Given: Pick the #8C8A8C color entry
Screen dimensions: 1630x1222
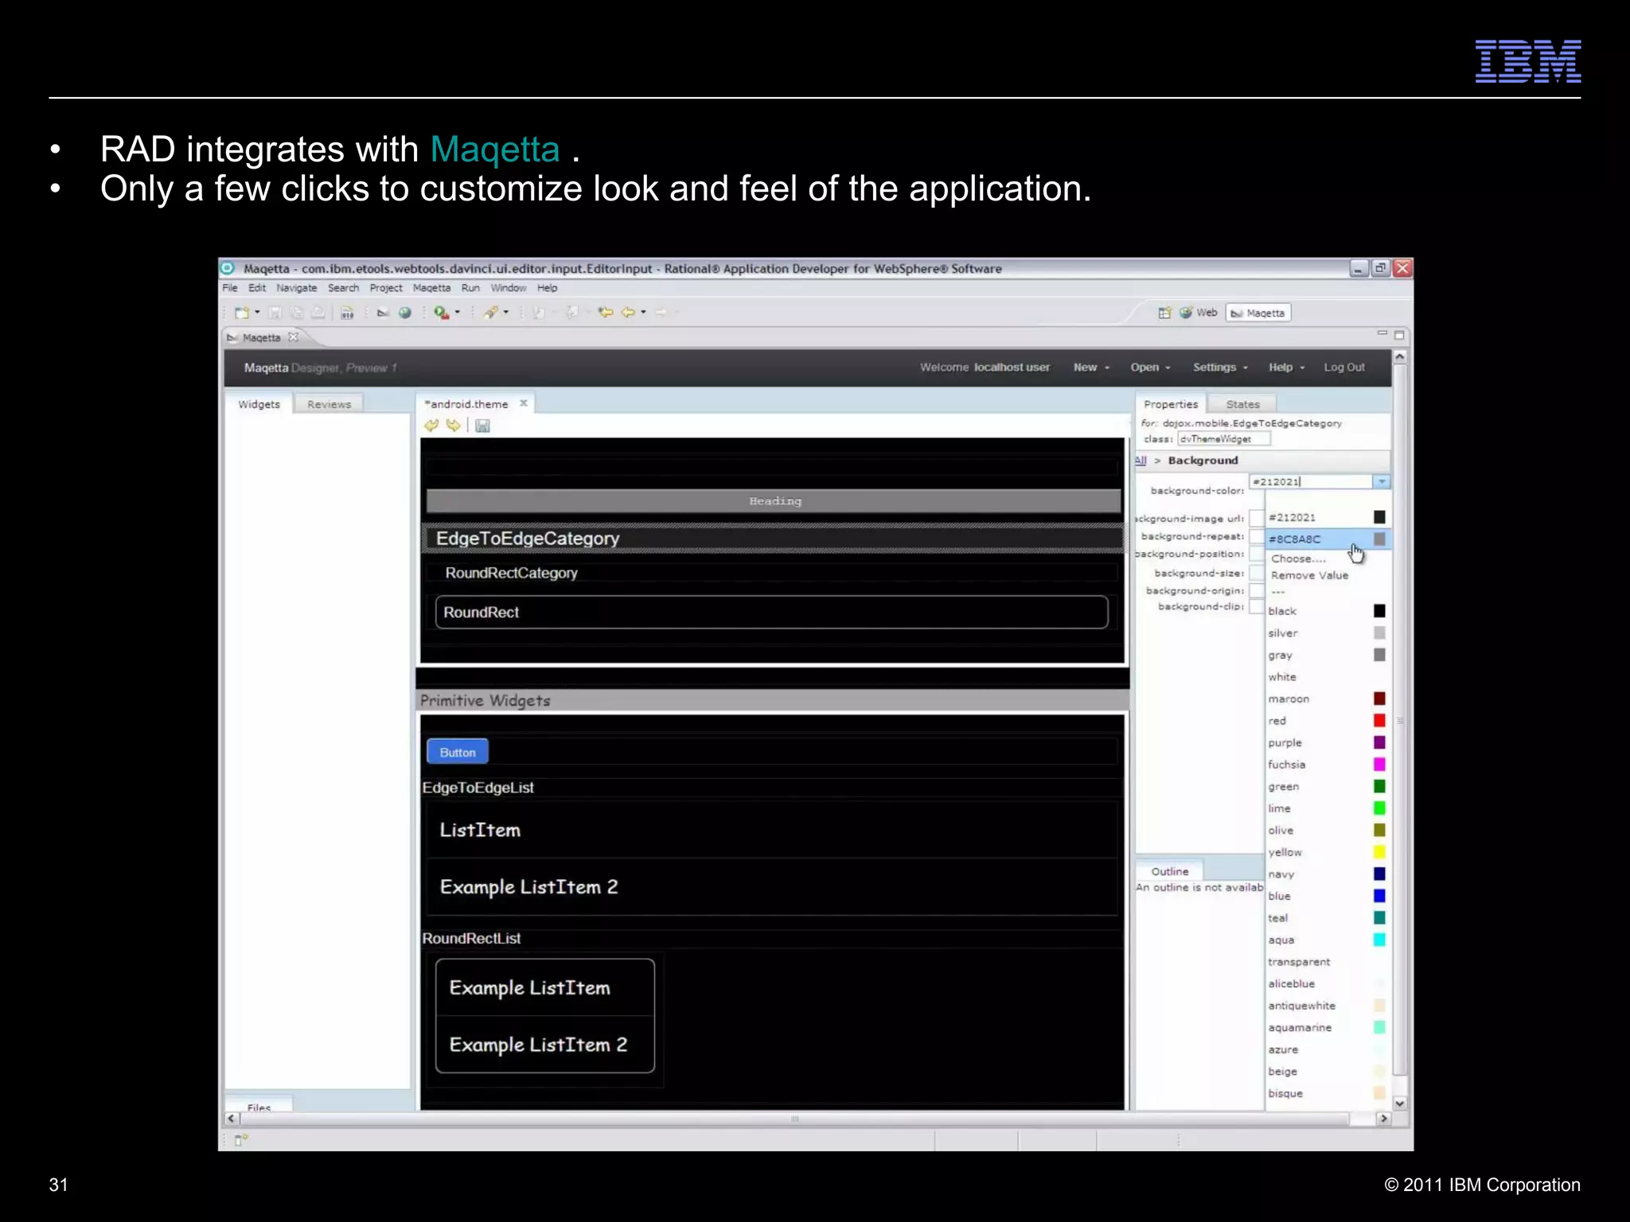Looking at the screenshot, I should click(1328, 539).
